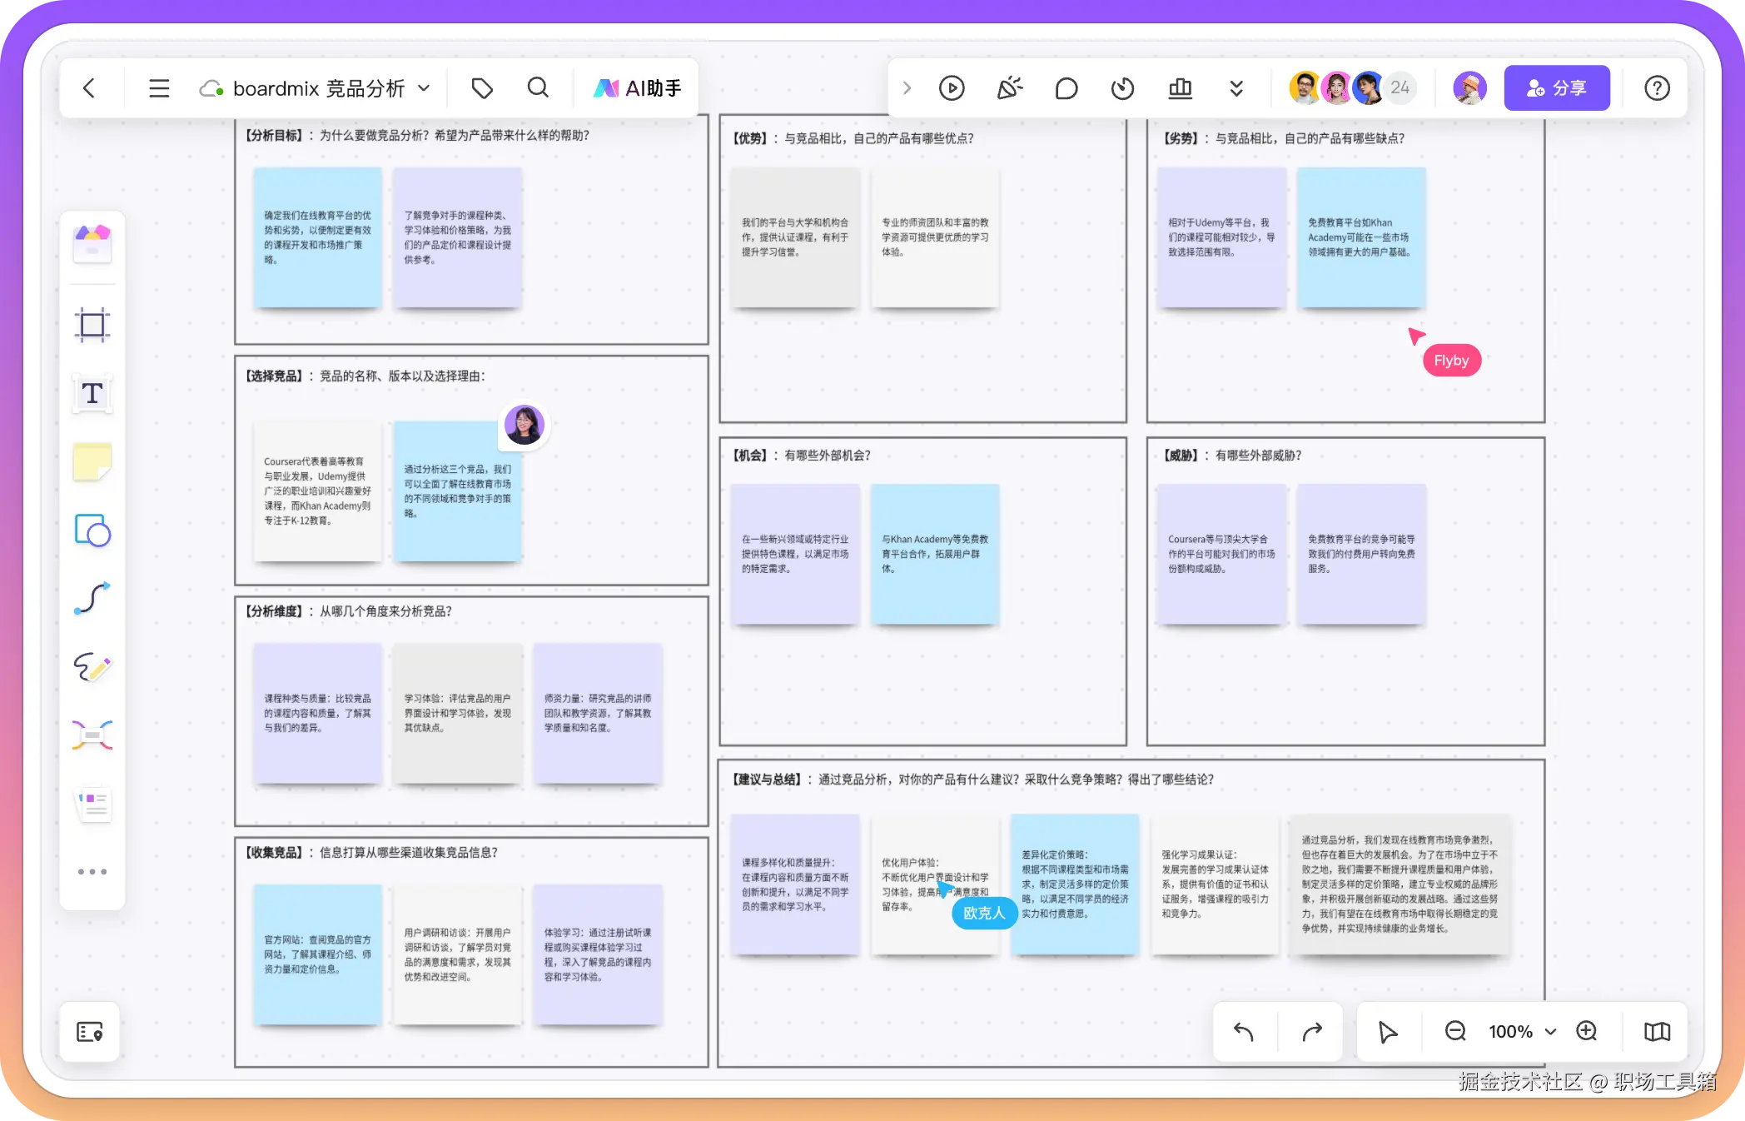Image resolution: width=1745 pixels, height=1121 pixels.
Task: Pick the yellow sticky note tool
Action: pos(92,461)
